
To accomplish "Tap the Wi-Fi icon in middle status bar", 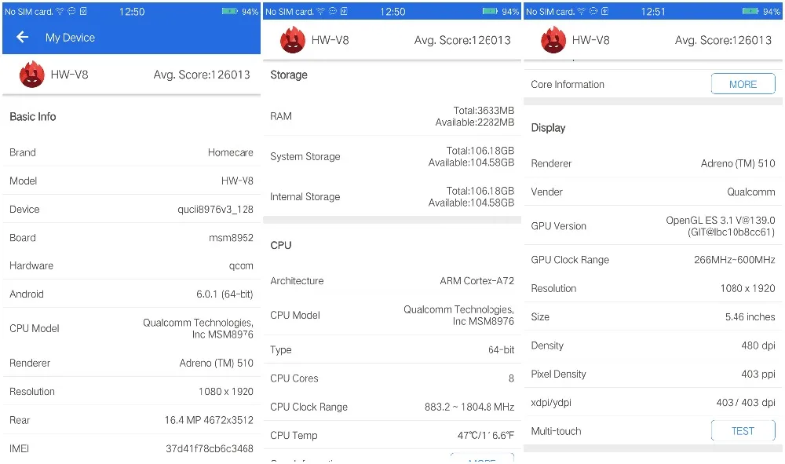I will click(x=321, y=11).
